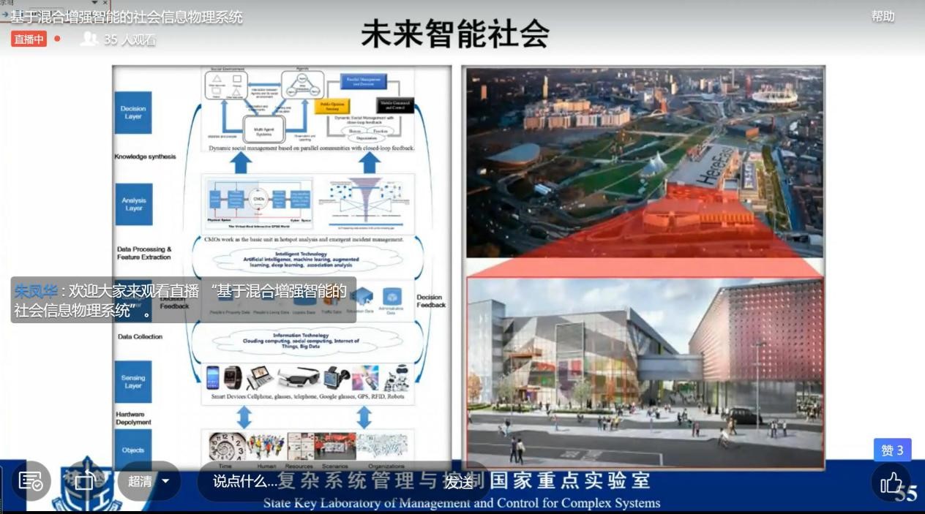
Task: Expand the 超清 video quality dropdown
Action: click(x=141, y=481)
